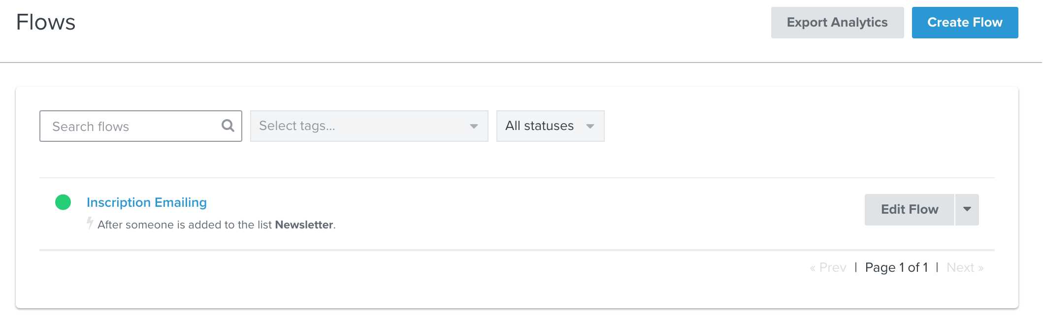Go to the Prev page link
1043x322 pixels.
828,267
